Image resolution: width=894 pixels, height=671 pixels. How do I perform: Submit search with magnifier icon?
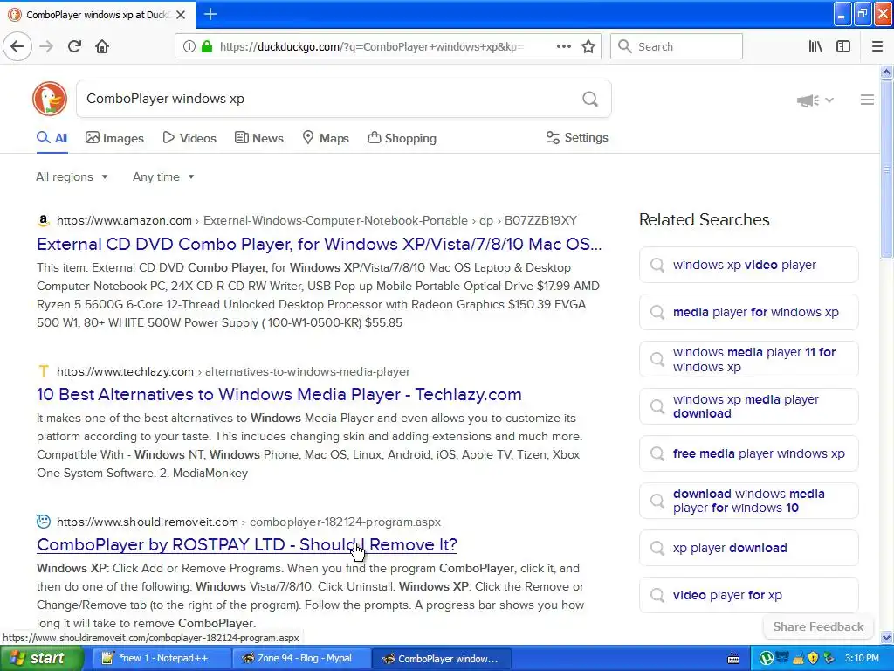click(590, 99)
